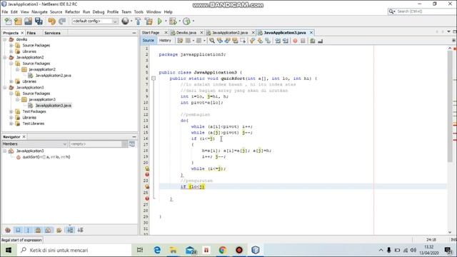Click the Build Project hammer icon

(x=138, y=21)
